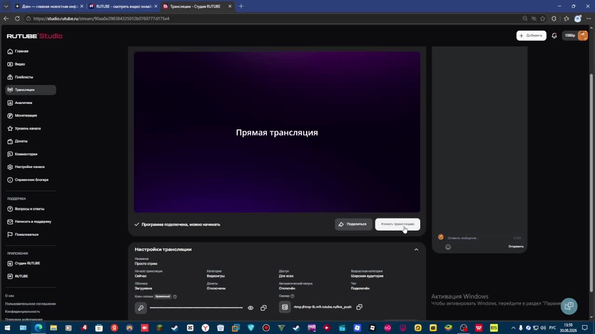Image resolution: width=595 pixels, height=334 pixels.
Task: Click the Пожаловаться flag icon
Action: coord(10,235)
